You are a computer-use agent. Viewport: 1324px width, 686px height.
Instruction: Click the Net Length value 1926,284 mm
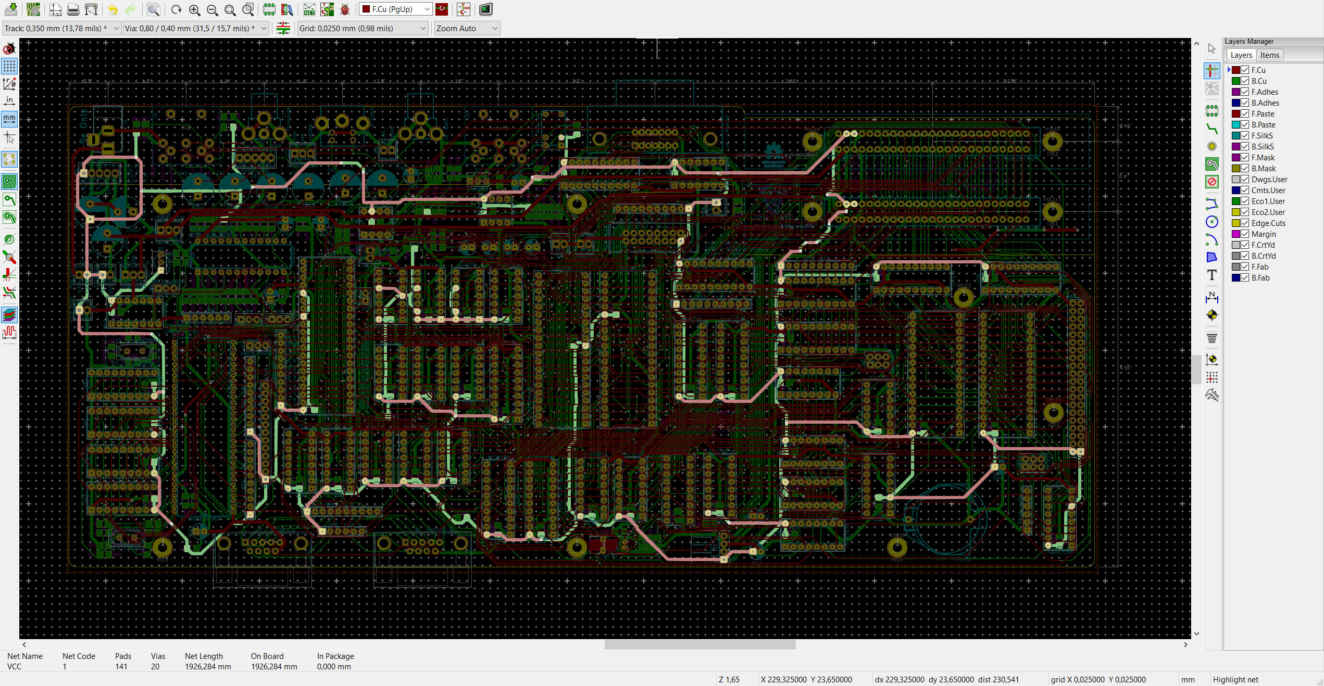[208, 667]
